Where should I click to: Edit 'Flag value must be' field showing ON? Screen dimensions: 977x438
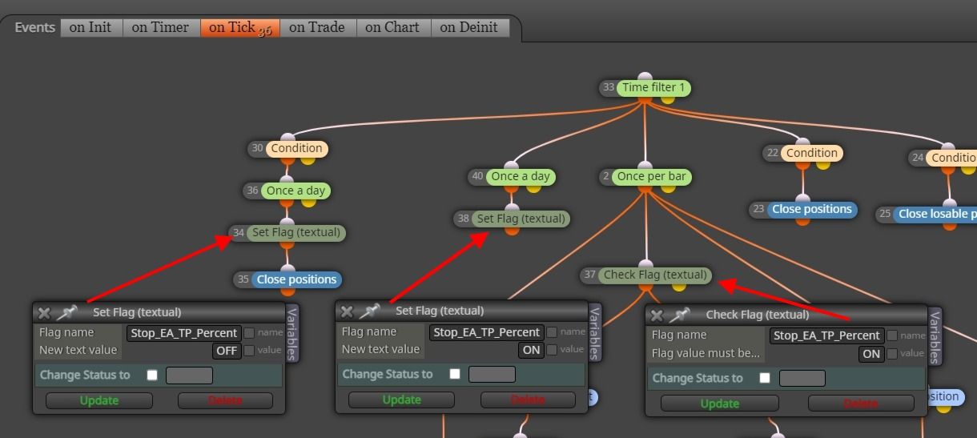pyautogui.click(x=871, y=353)
